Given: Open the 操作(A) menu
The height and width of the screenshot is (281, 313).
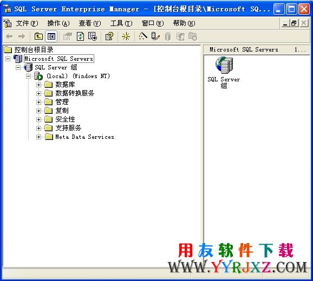Looking at the screenshot, I should (x=58, y=23).
